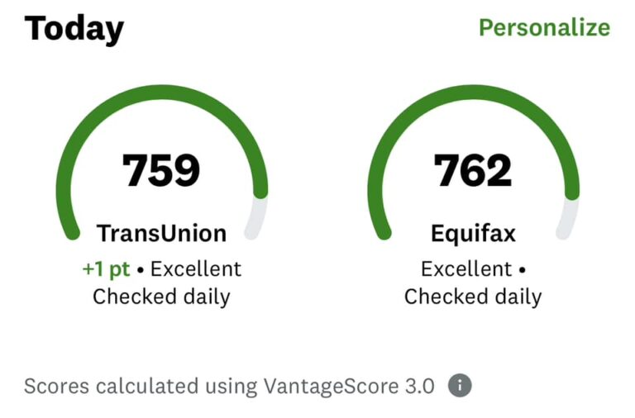The height and width of the screenshot is (418, 635).
Task: Tap the left start of the Equifax arc
Action: tap(383, 230)
